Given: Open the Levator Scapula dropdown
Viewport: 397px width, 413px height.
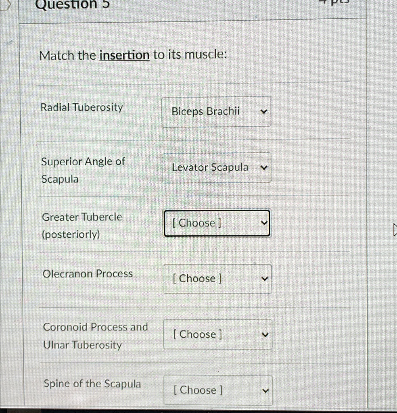Looking at the screenshot, I should pos(217,167).
